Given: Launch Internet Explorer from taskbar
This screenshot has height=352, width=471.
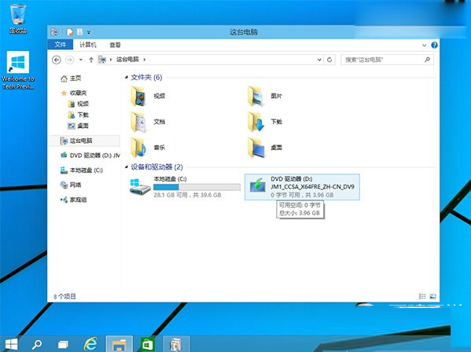Looking at the screenshot, I should click(90, 343).
